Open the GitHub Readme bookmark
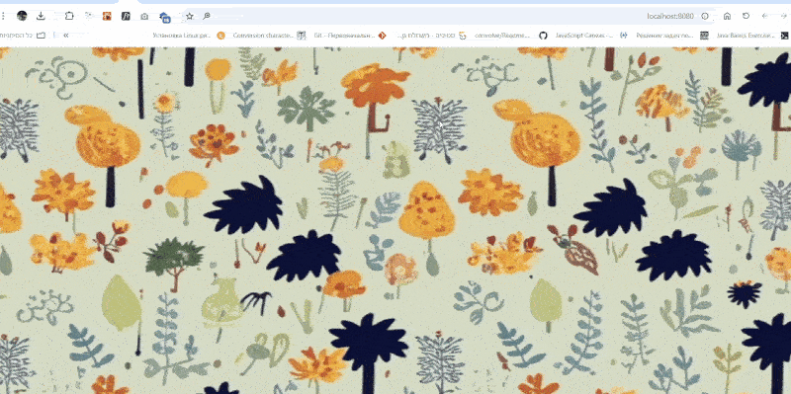The height and width of the screenshot is (394, 791). [x=507, y=36]
